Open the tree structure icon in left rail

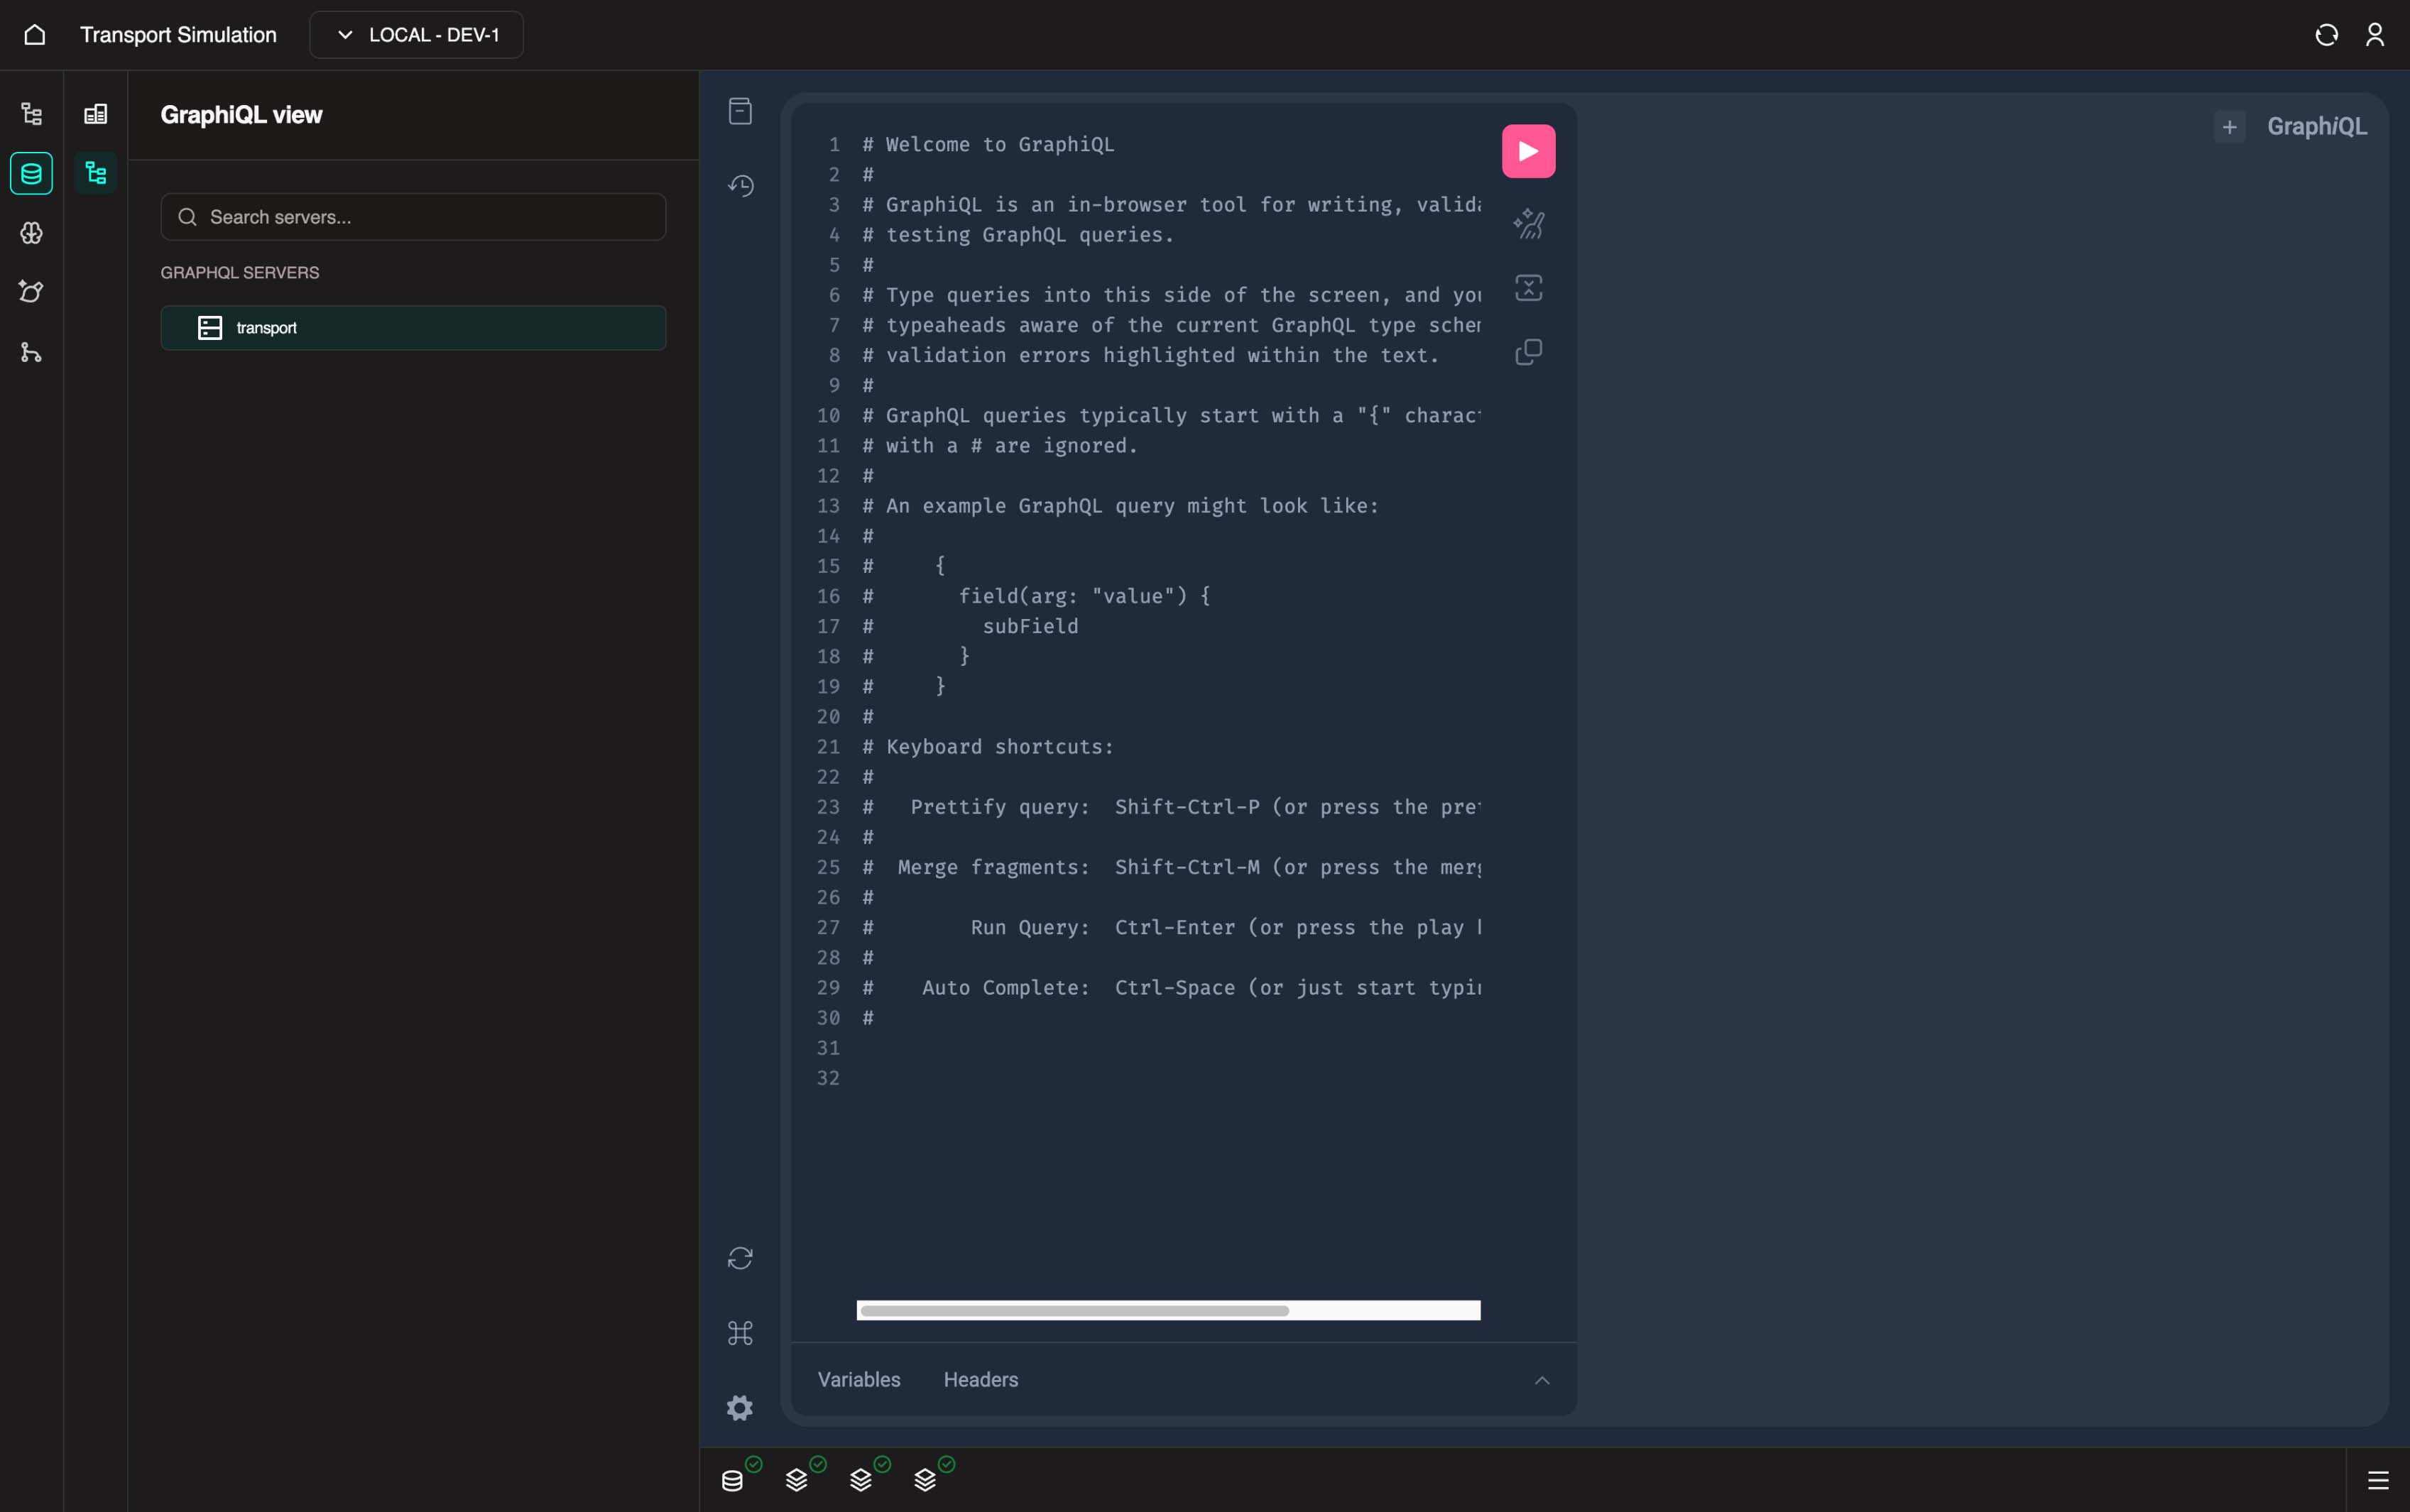pos(32,114)
